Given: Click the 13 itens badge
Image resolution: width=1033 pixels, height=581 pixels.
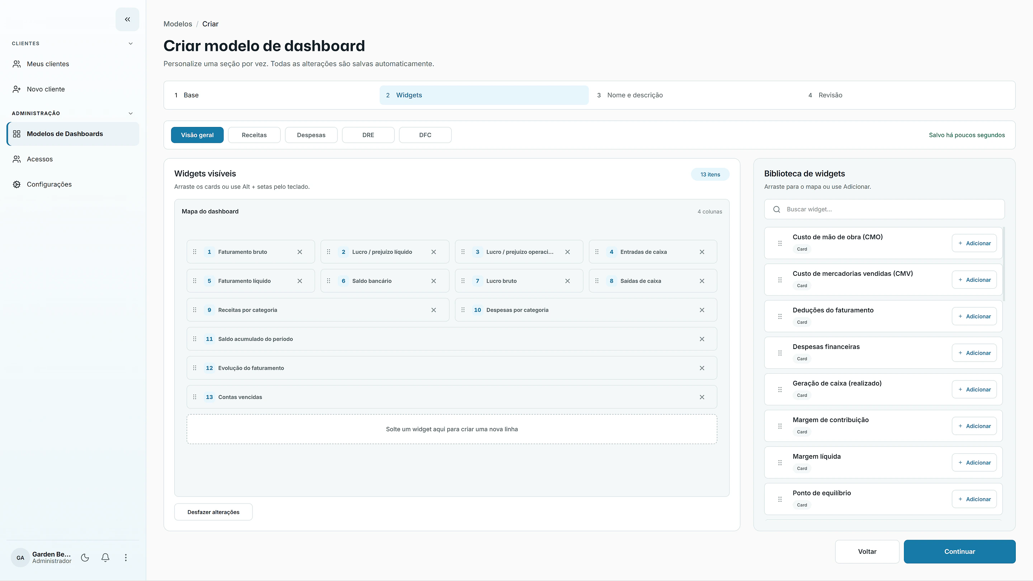Looking at the screenshot, I should (710, 174).
